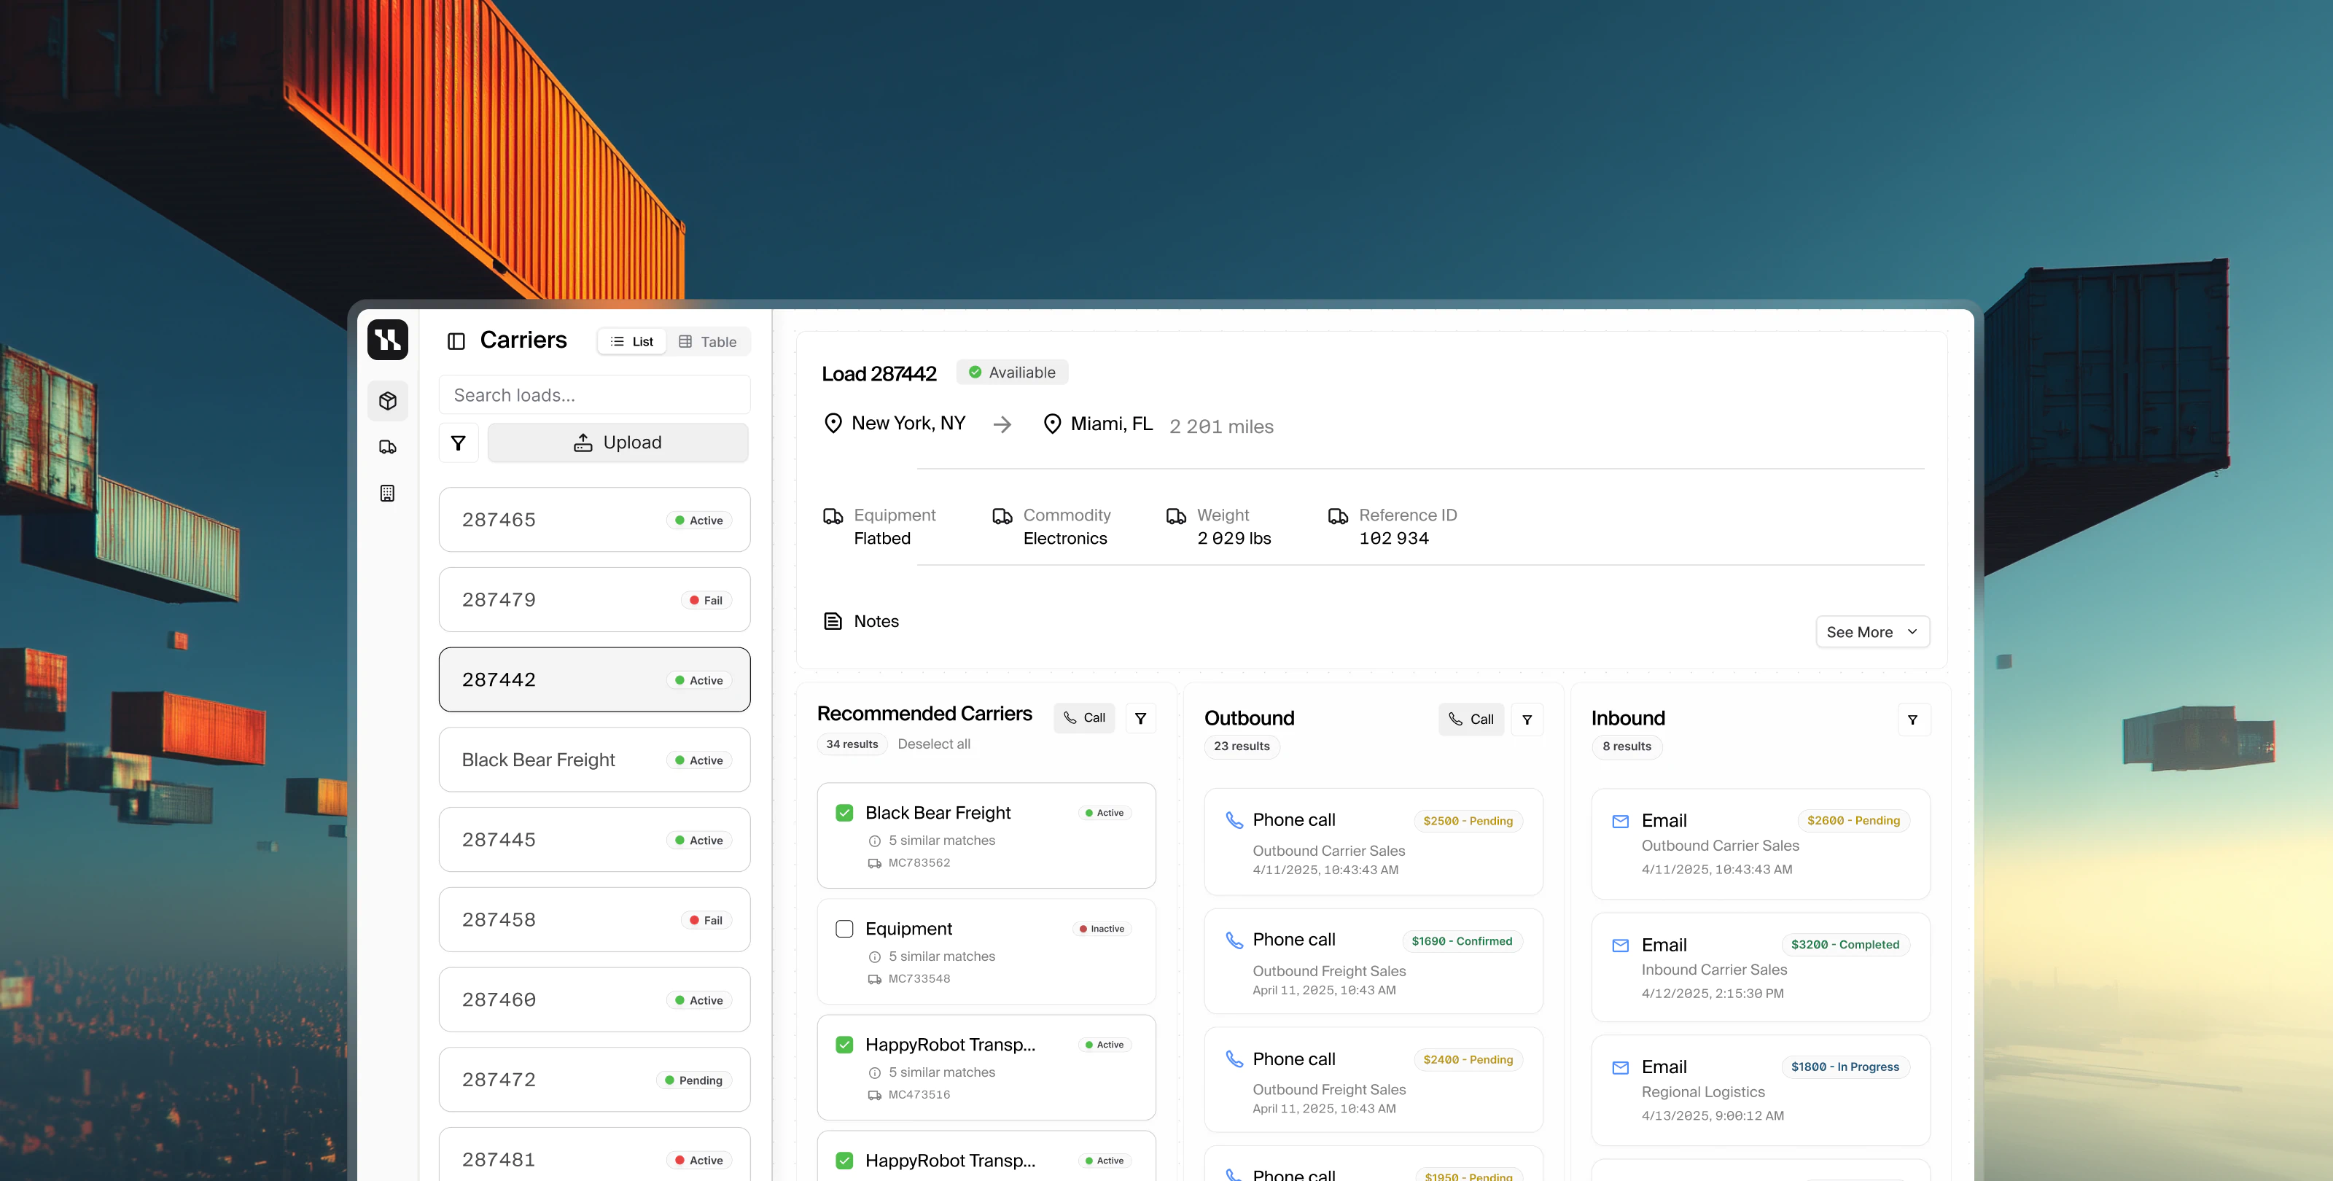The image size is (2333, 1181).
Task: Open the truck carriers icon in sidebar
Action: click(388, 446)
